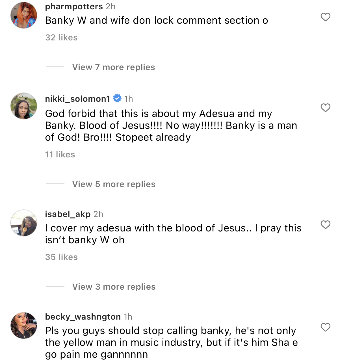
Task: Open the becky_washngton username link
Action: click(83, 317)
